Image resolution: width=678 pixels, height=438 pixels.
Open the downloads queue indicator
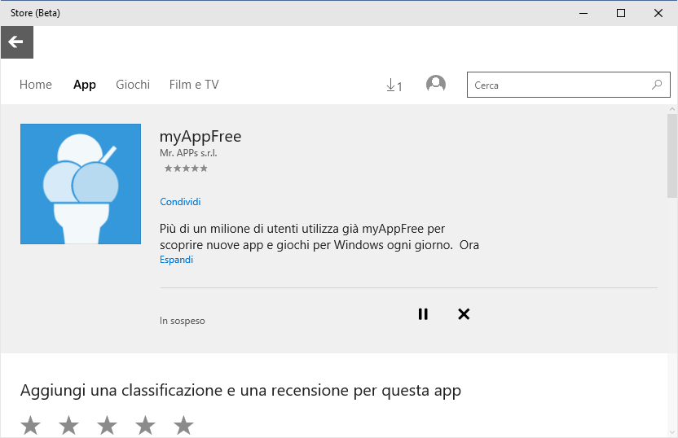(394, 85)
